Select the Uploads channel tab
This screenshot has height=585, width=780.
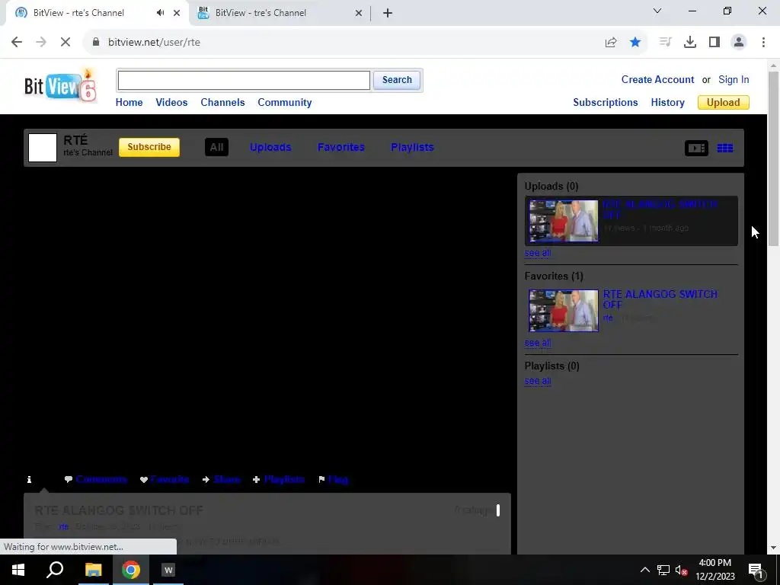click(x=270, y=147)
